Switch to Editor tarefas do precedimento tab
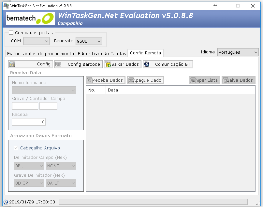The width and height of the screenshot is (263, 207). pyautogui.click(x=40, y=54)
